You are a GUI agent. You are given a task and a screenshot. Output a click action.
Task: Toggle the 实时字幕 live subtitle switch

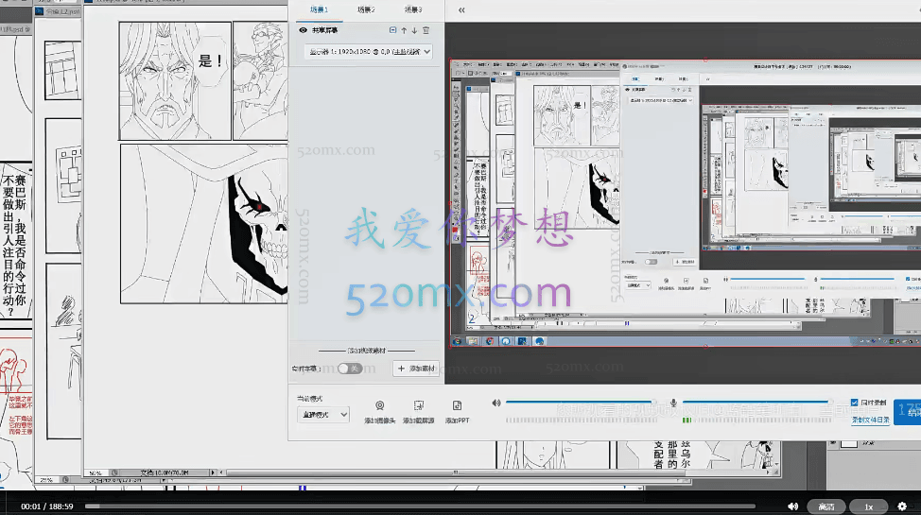pyautogui.click(x=350, y=369)
